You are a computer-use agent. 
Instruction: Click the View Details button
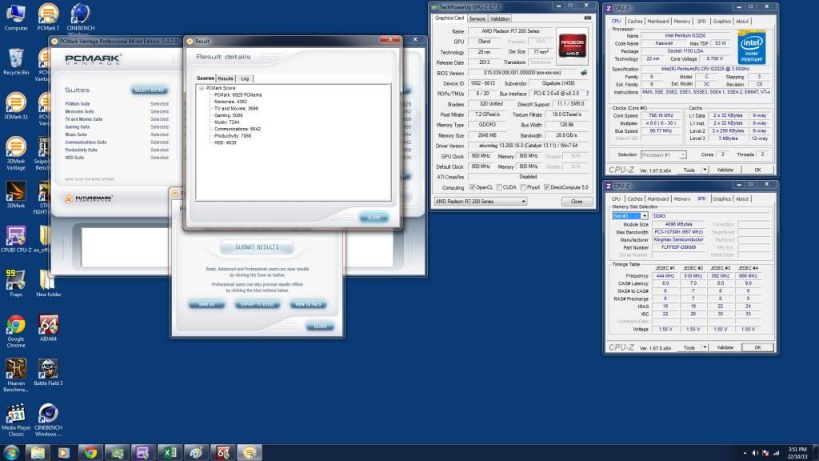coord(308,304)
